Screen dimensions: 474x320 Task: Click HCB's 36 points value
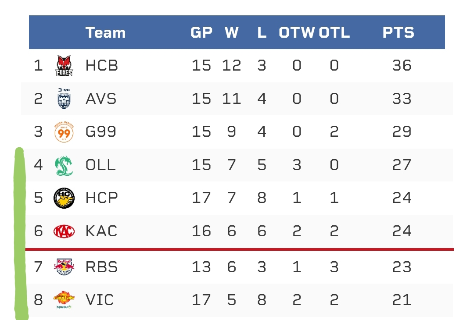click(x=402, y=66)
